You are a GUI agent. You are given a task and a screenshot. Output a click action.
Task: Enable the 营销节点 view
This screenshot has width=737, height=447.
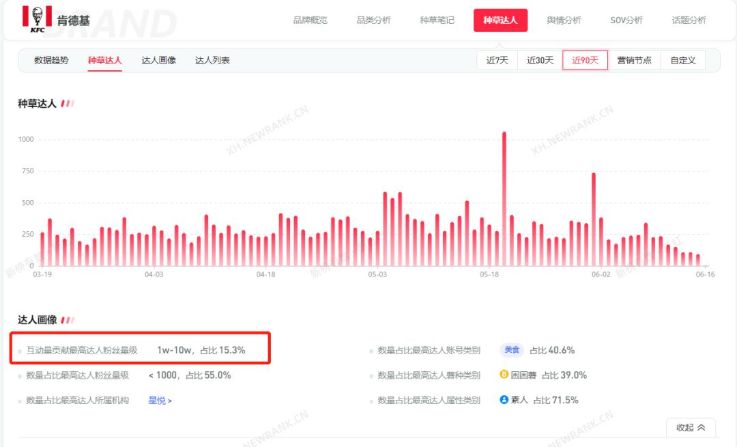[635, 60]
